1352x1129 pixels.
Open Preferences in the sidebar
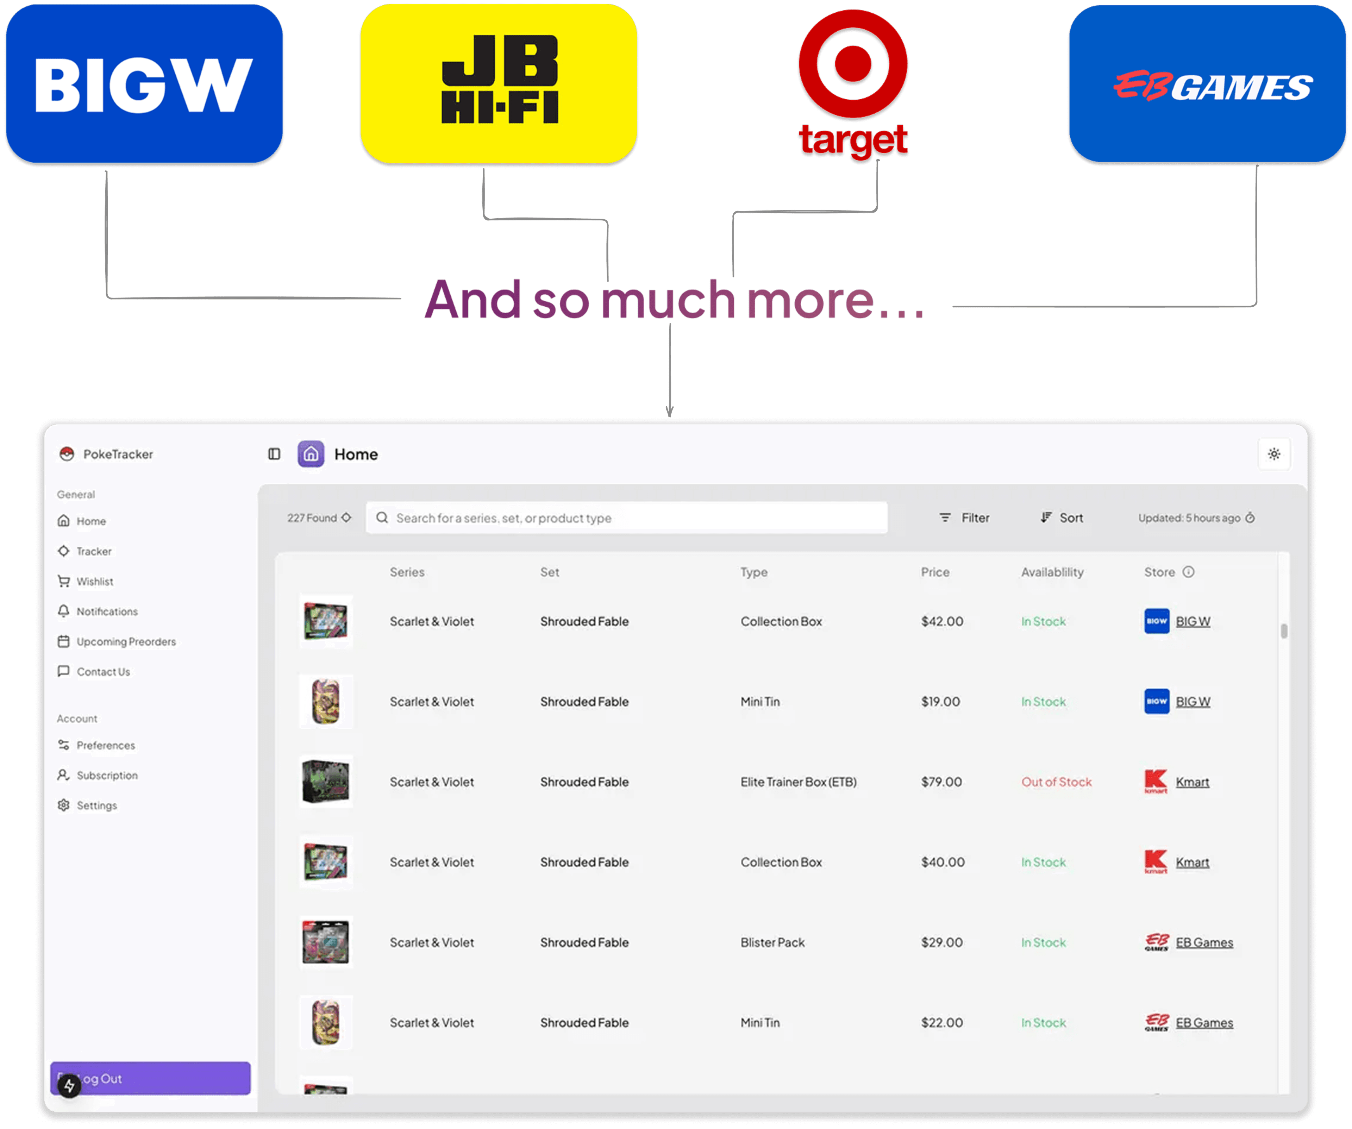pos(96,746)
